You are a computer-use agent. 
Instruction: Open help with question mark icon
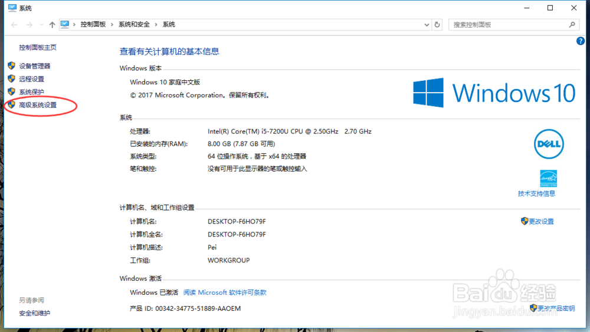tap(580, 41)
